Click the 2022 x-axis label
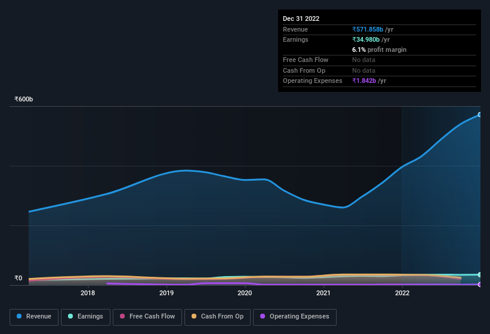 pos(402,293)
